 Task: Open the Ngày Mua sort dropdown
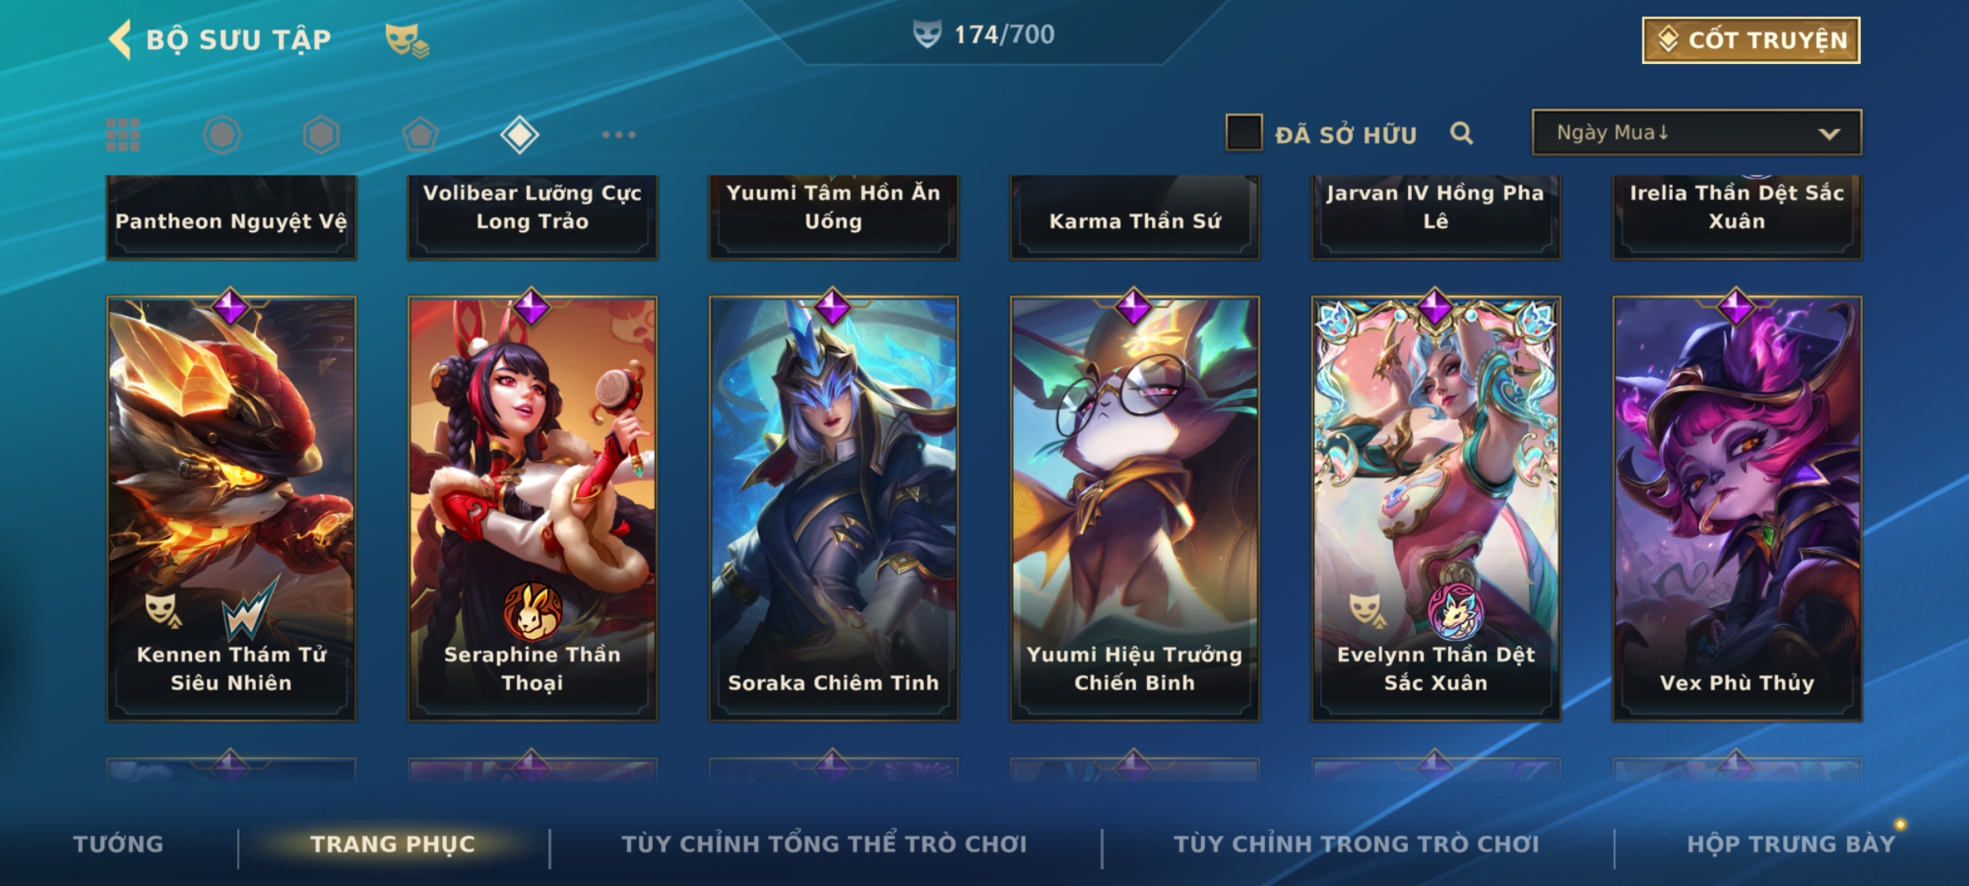[x=1697, y=132]
